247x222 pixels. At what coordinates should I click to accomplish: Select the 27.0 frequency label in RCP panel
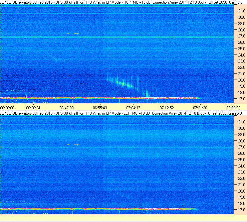[241, 36]
